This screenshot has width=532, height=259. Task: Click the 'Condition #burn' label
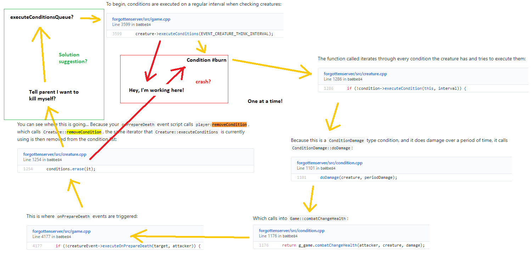207,60
